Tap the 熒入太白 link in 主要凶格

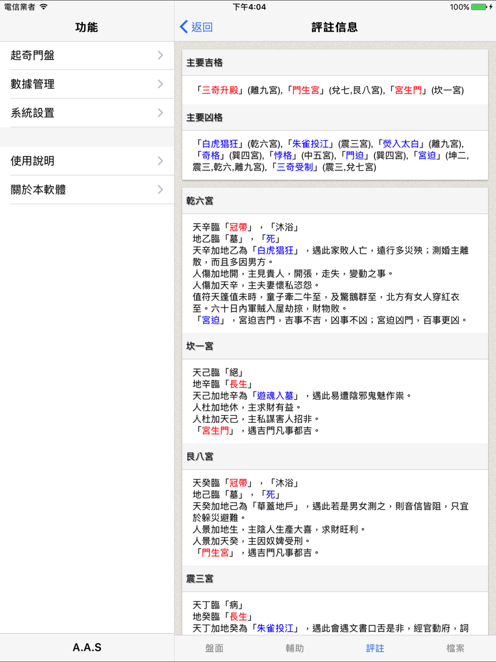401,144
